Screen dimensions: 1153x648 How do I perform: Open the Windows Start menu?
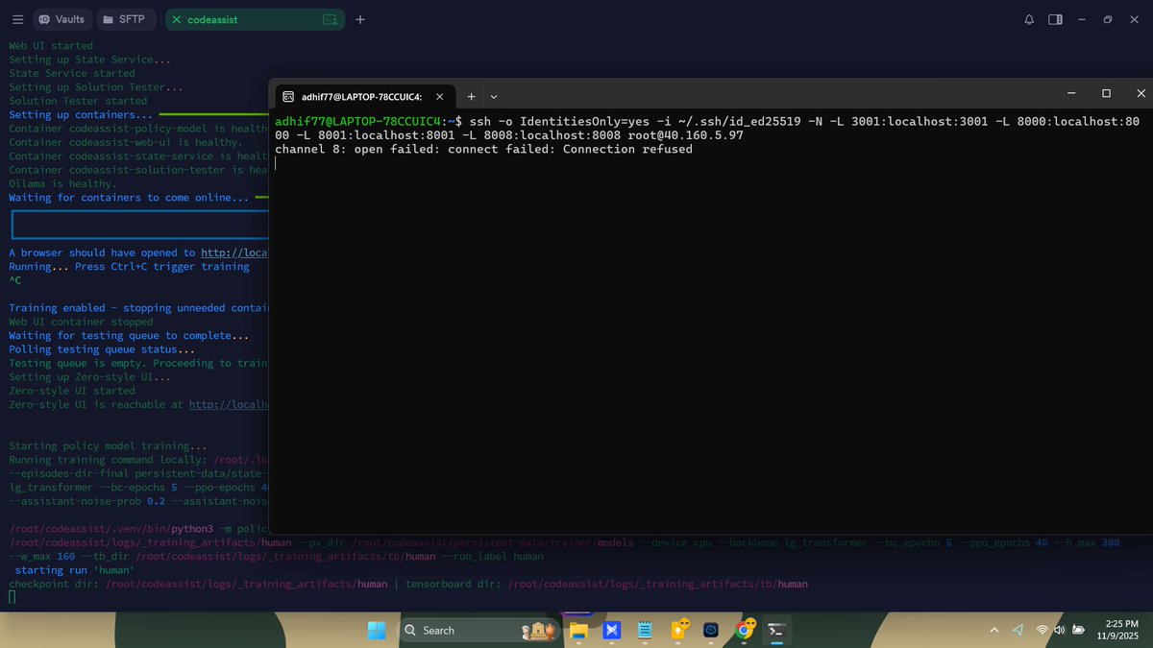pyautogui.click(x=376, y=630)
